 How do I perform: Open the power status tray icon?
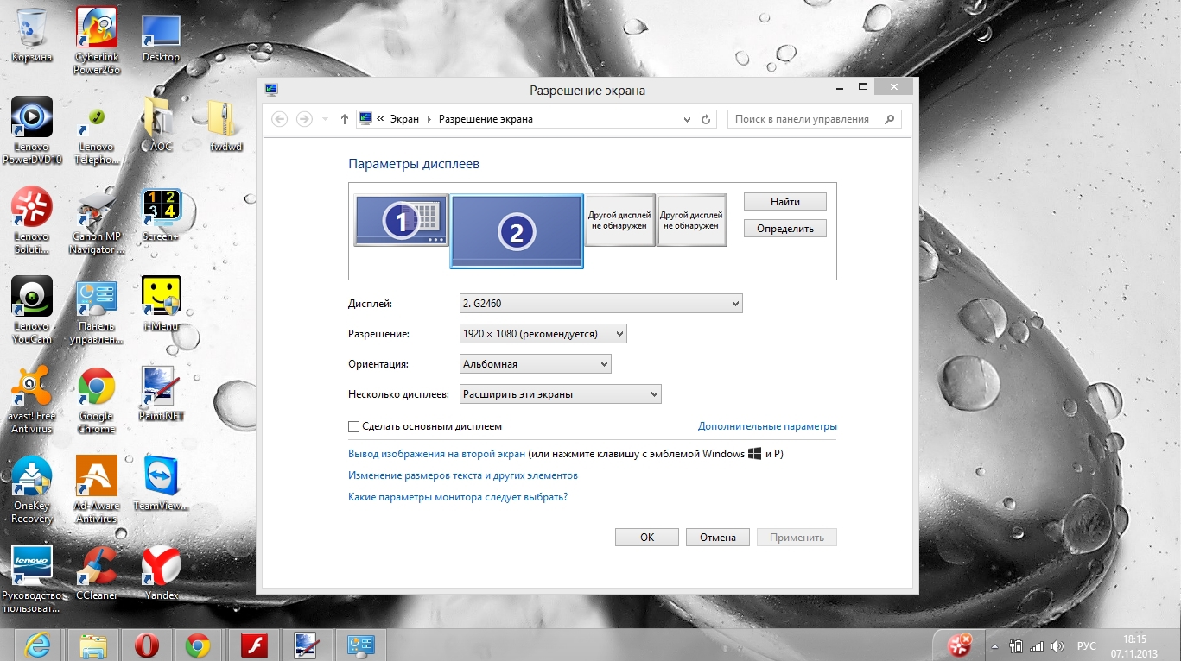click(1016, 646)
